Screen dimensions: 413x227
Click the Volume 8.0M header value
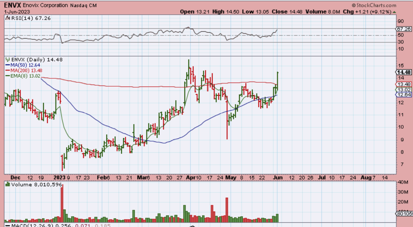[x=323, y=12]
